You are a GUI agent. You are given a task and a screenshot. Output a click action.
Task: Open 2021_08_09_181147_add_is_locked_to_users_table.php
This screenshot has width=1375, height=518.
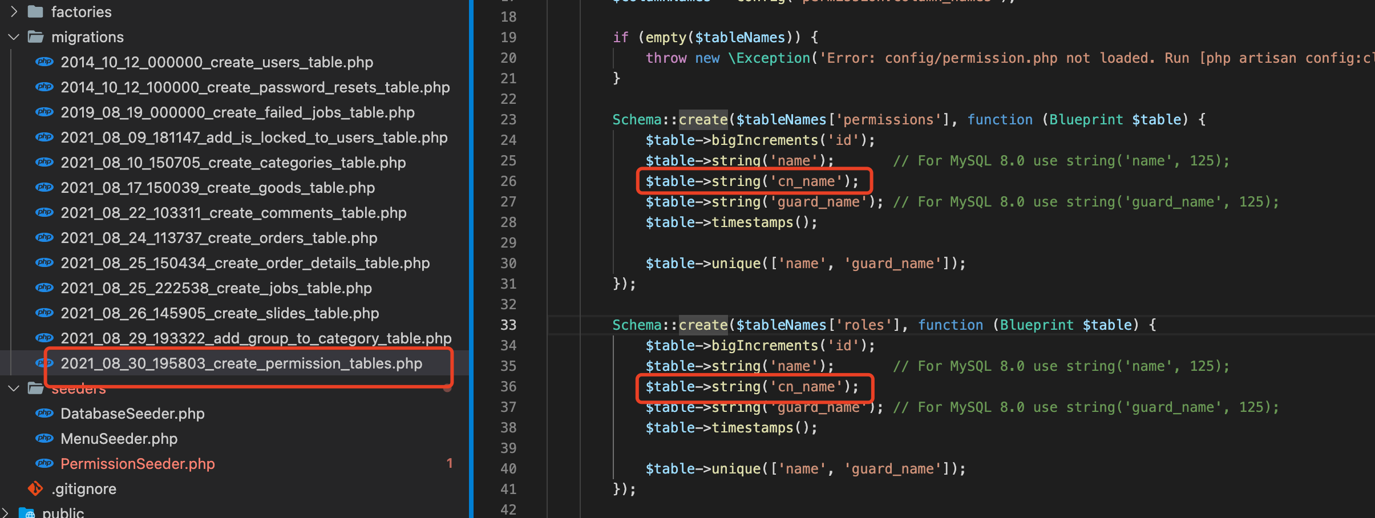[x=254, y=137]
